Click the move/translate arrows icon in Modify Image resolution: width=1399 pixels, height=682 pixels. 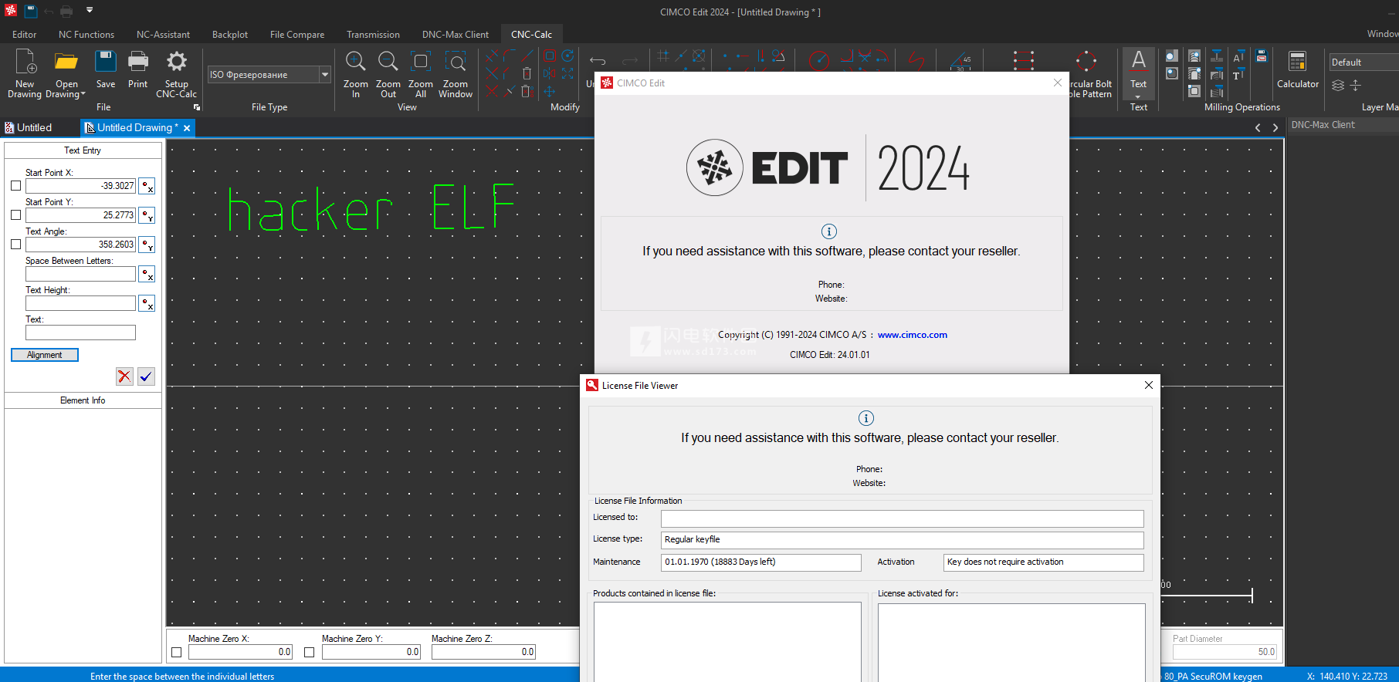pyautogui.click(x=550, y=91)
